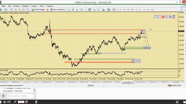Viewport: 186px width, 104px height.
Task: Expand the indicators dropdown arrow
Action: tap(105, 10)
